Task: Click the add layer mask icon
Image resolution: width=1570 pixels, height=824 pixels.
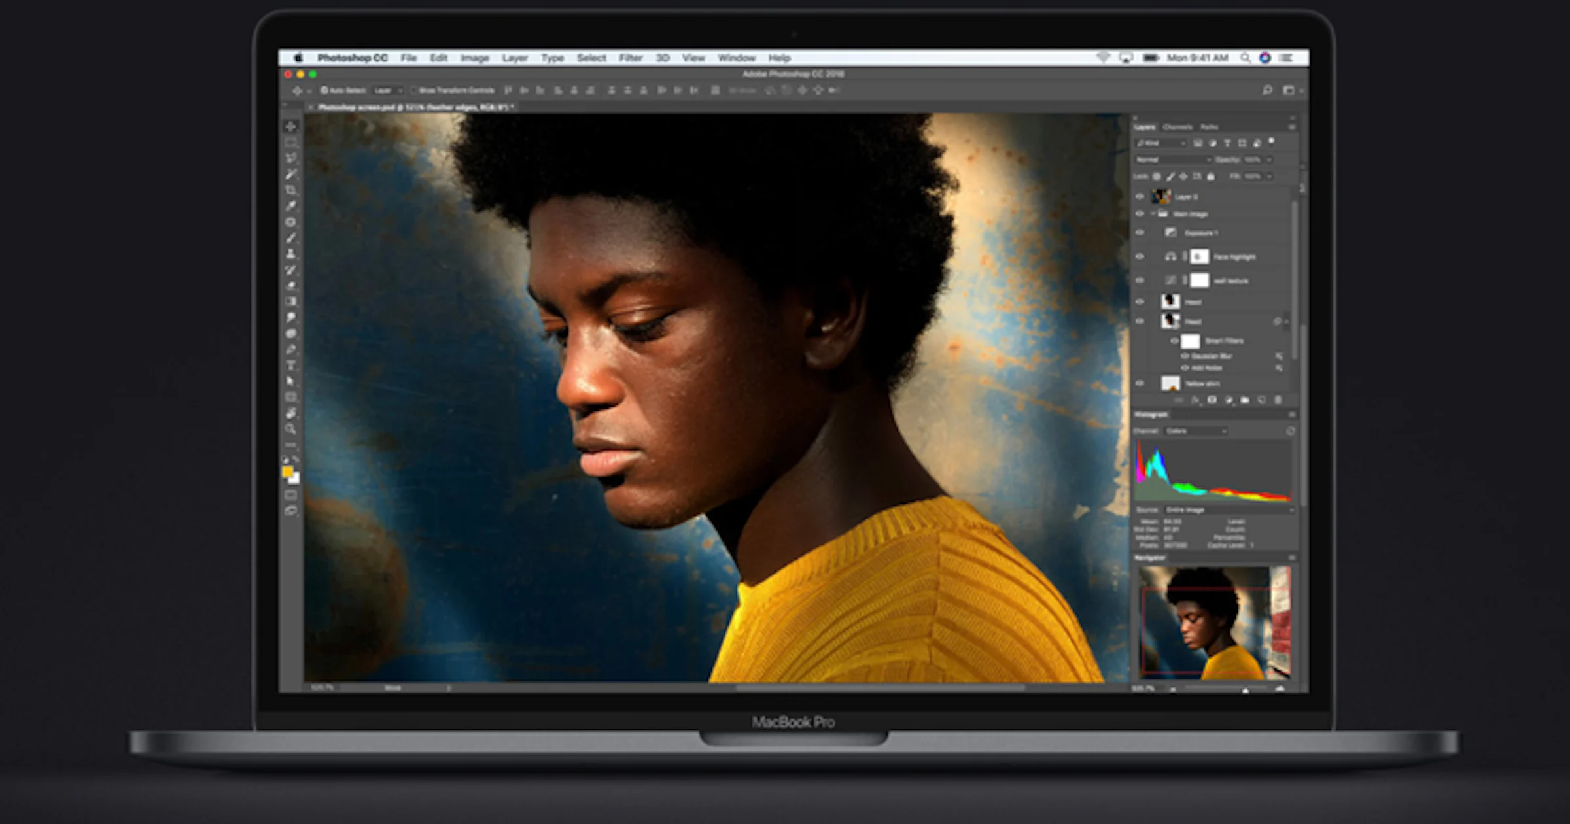Action: click(1212, 400)
